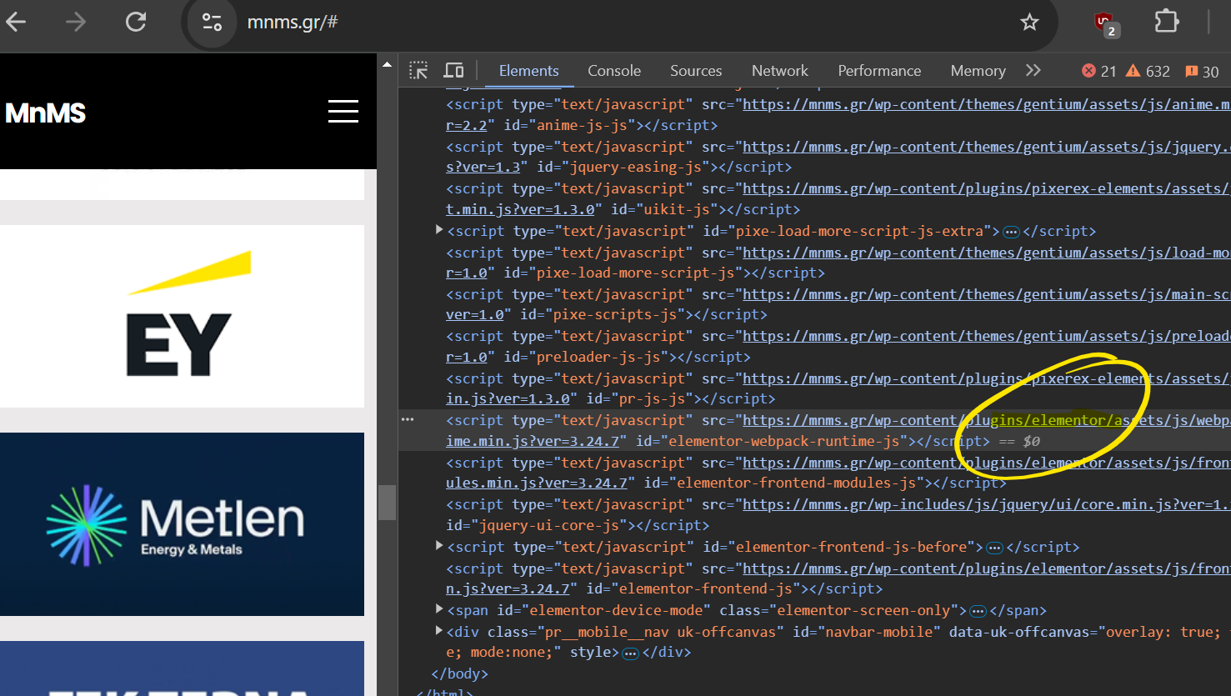Switch to the Console tab

[614, 71]
